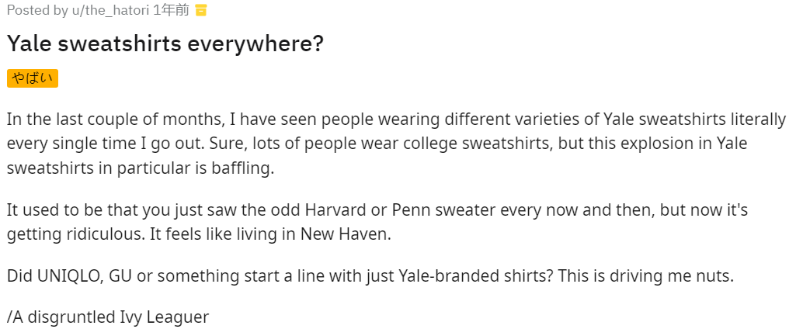Click the yellow archived post icon

[x=201, y=11]
